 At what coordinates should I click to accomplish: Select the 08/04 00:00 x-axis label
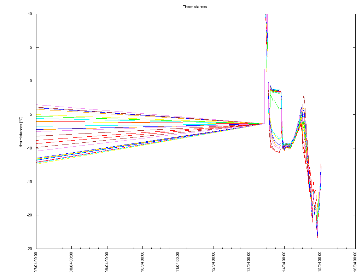coord(72,261)
